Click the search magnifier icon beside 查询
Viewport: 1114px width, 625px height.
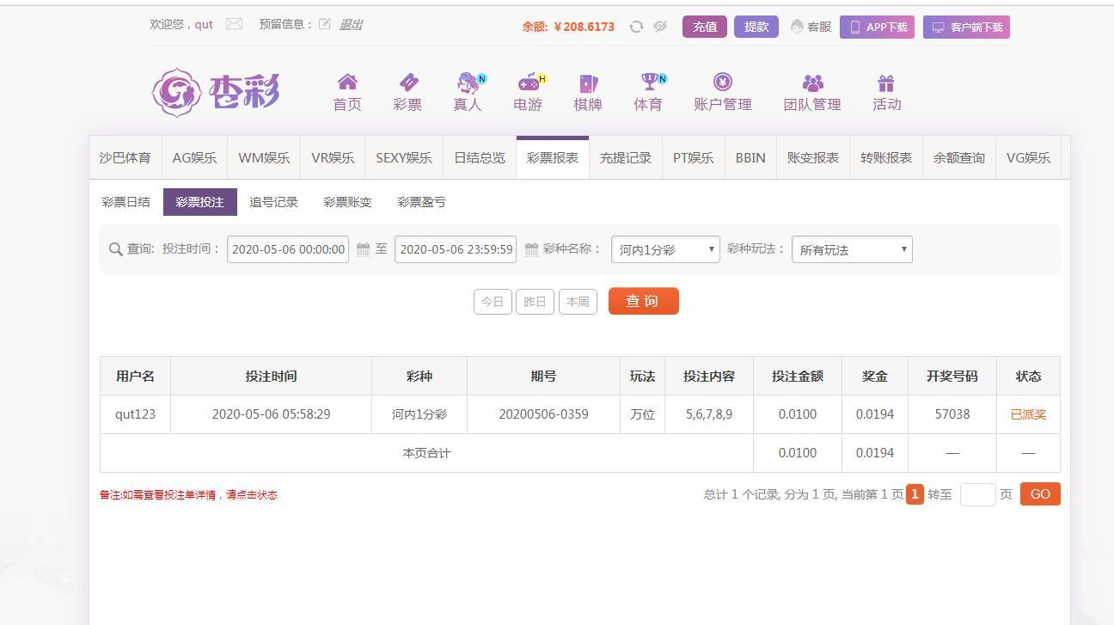click(x=116, y=249)
